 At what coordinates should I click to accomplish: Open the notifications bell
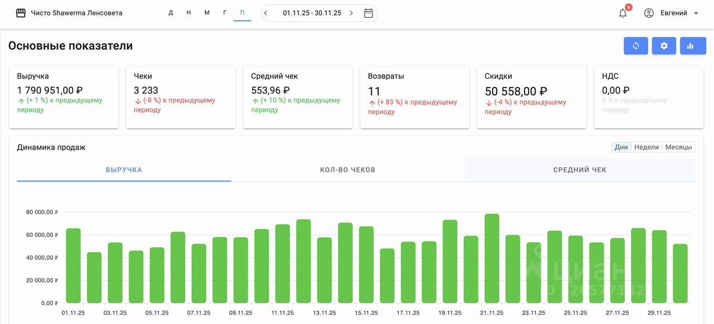click(623, 13)
